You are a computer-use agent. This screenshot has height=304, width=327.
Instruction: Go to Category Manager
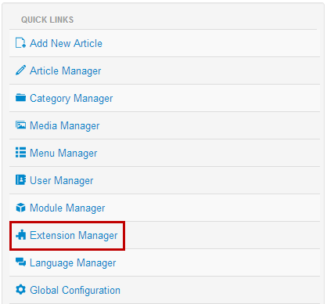pos(71,99)
